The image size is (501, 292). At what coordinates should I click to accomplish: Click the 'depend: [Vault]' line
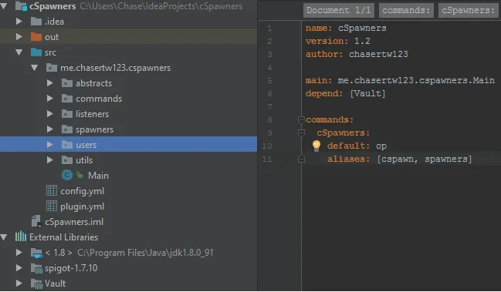[345, 93]
